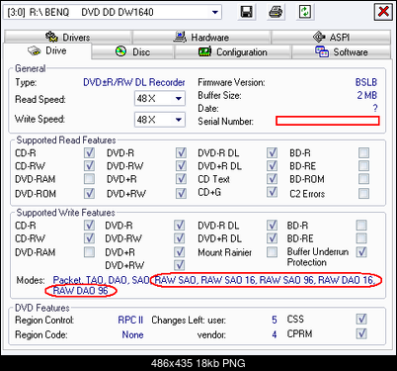Viewport: 397px width, 371px height.
Task: Toggle BD-RE write feature checkbox
Action: click(361, 238)
